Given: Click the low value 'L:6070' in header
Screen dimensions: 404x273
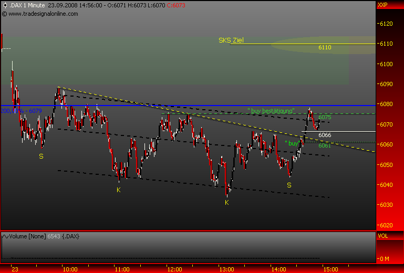Looking at the screenshot, I should 157,5.
